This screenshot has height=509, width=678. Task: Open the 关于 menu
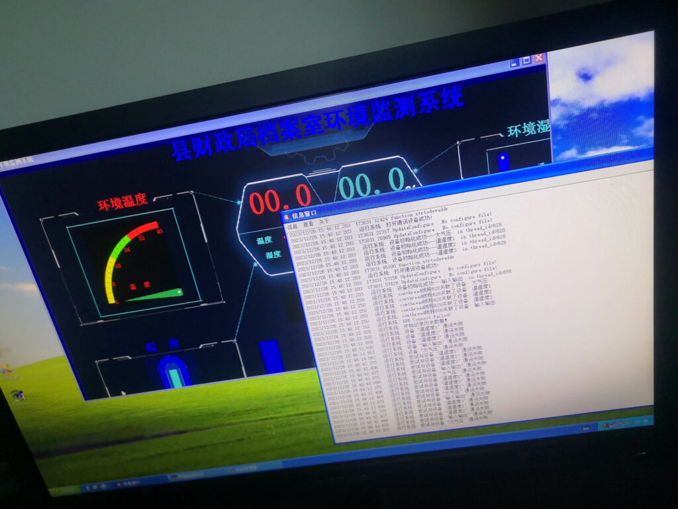pyautogui.click(x=324, y=224)
